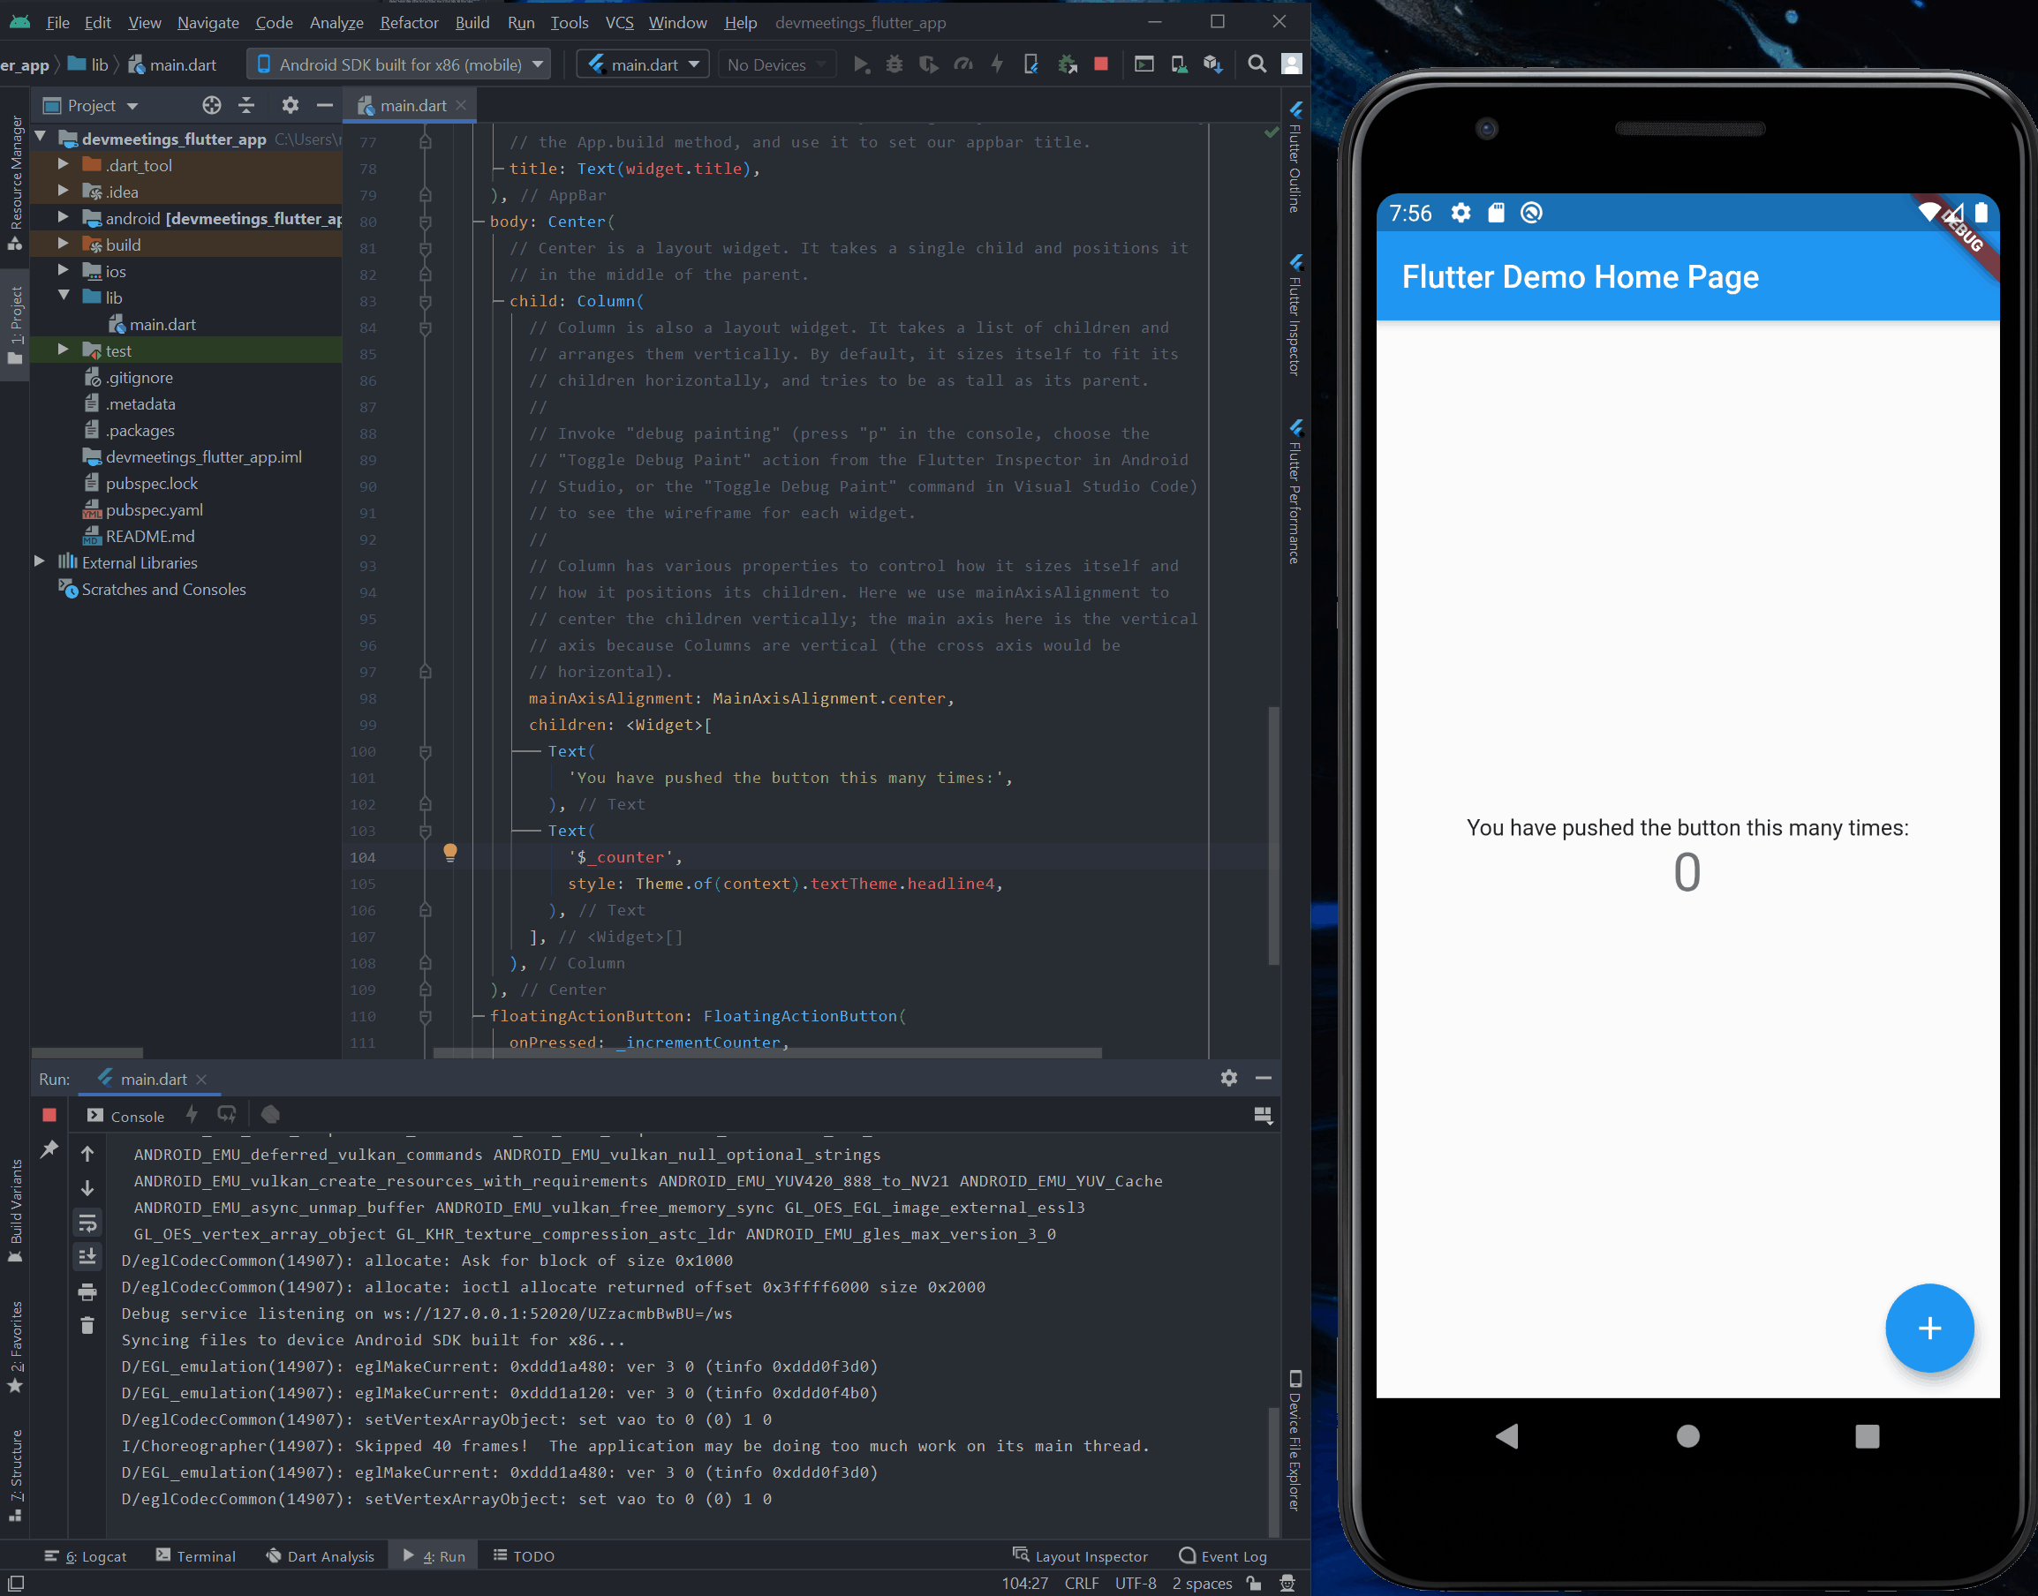Jump down the stack trace arrow
Image resolution: width=2038 pixels, height=1596 pixels.
point(87,1188)
